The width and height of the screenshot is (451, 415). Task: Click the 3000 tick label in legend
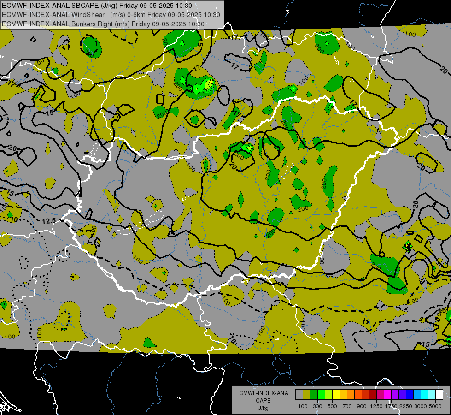(x=421, y=406)
